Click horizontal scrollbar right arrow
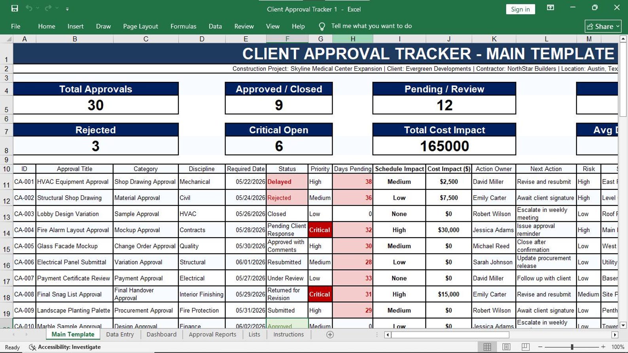The width and height of the screenshot is (628, 353). 615,335
